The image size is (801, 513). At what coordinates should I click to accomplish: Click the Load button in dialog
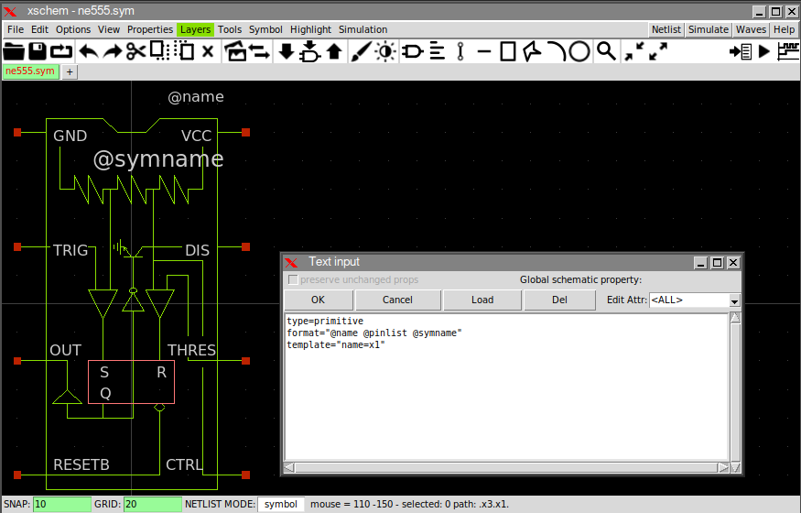tap(482, 300)
